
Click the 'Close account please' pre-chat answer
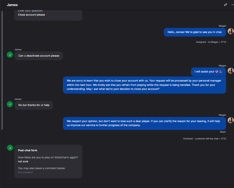(31, 15)
